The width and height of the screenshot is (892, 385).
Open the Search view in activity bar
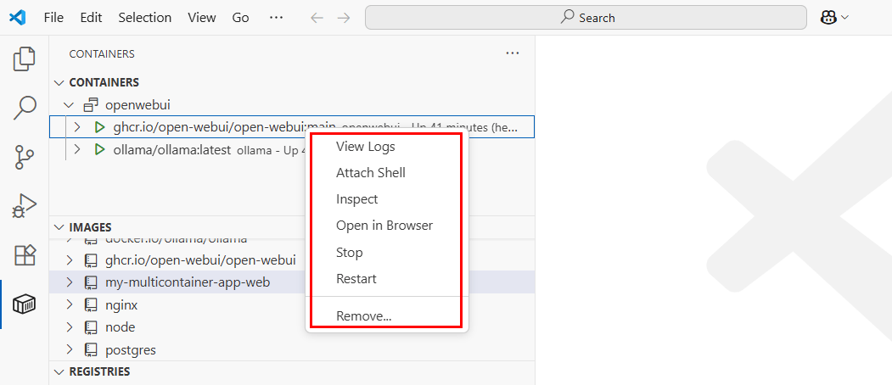[x=25, y=108]
